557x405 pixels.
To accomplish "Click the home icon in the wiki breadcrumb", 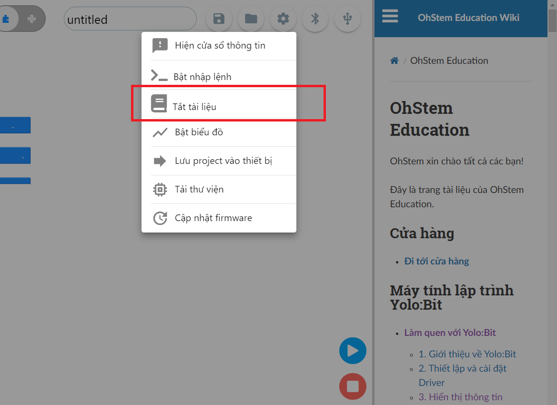I will tap(394, 61).
